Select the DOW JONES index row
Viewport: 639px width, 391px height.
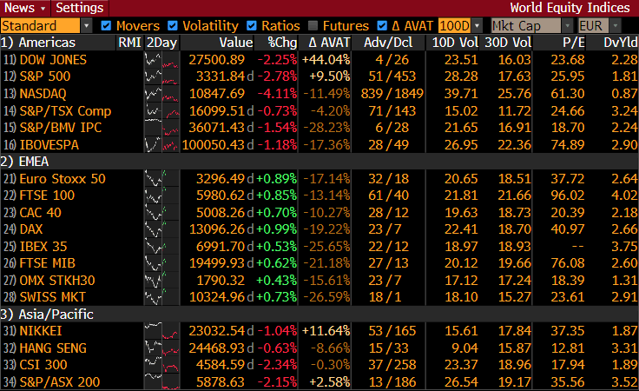(x=319, y=60)
